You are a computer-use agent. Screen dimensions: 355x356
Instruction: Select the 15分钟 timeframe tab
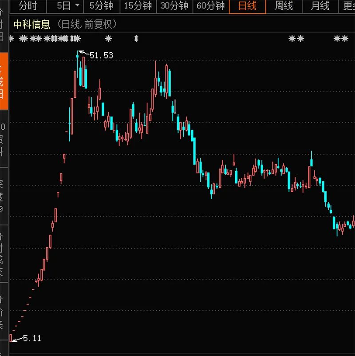pos(138,6)
